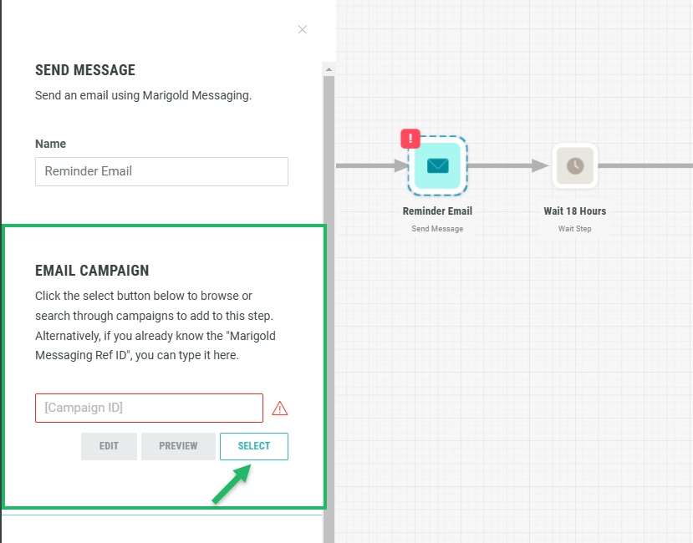Click the connector line after the Wait step
This screenshot has height=543, width=693.
pyautogui.click(x=645, y=165)
